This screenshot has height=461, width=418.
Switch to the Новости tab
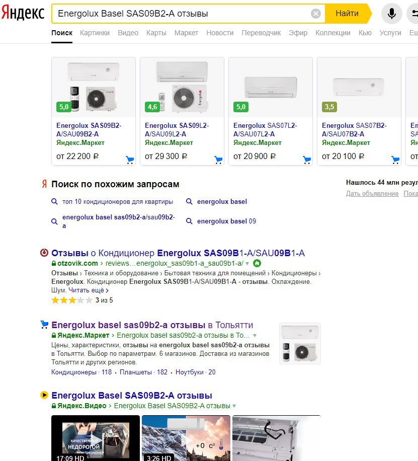click(x=220, y=33)
